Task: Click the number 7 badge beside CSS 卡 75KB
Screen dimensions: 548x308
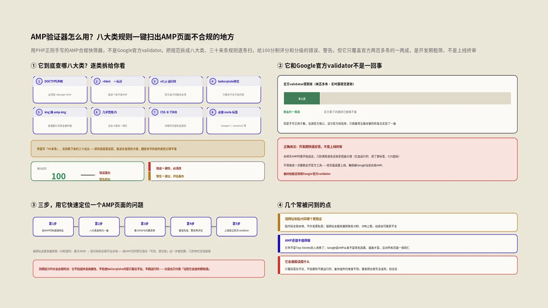Action: point(155,112)
